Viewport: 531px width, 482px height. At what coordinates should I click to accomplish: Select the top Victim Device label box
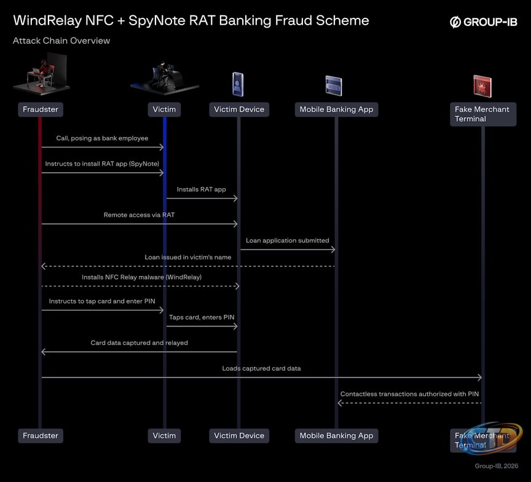click(x=239, y=109)
